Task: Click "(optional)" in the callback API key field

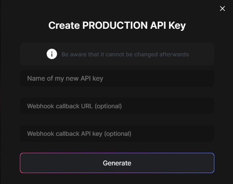Action: (118, 134)
